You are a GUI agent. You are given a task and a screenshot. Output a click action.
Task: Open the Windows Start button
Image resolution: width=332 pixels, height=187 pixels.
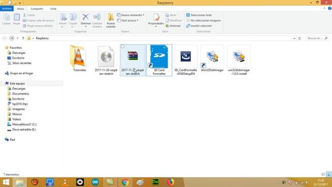[x=6, y=182]
